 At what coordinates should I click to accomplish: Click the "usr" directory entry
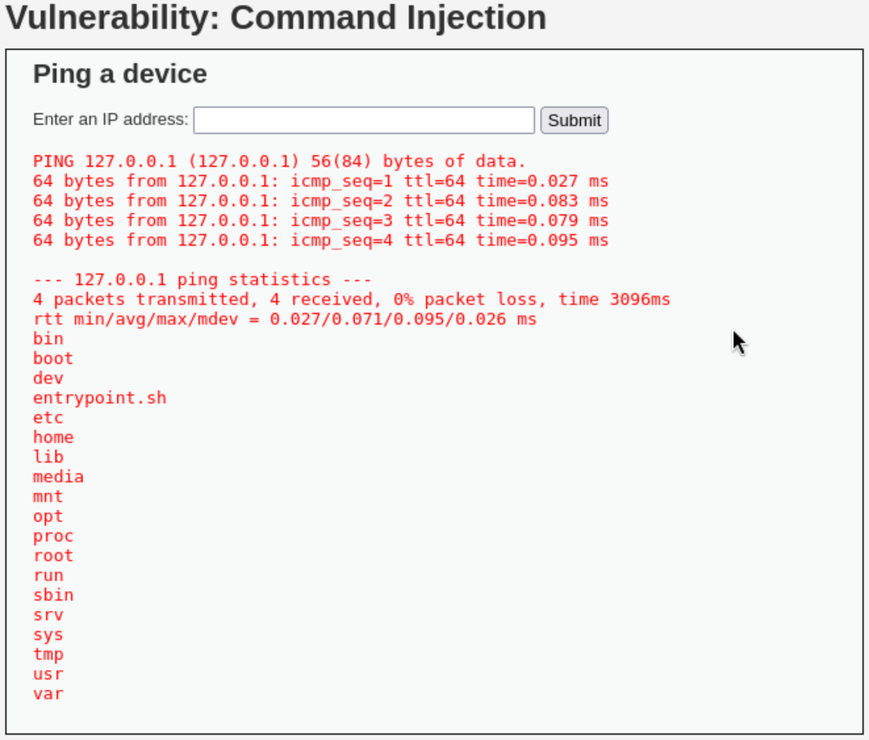pyautogui.click(x=48, y=674)
